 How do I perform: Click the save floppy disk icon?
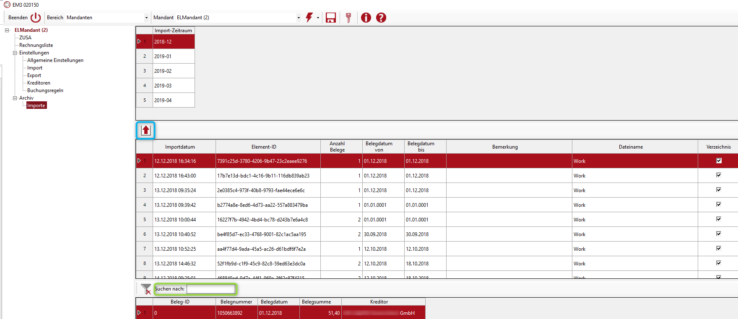[x=331, y=18]
